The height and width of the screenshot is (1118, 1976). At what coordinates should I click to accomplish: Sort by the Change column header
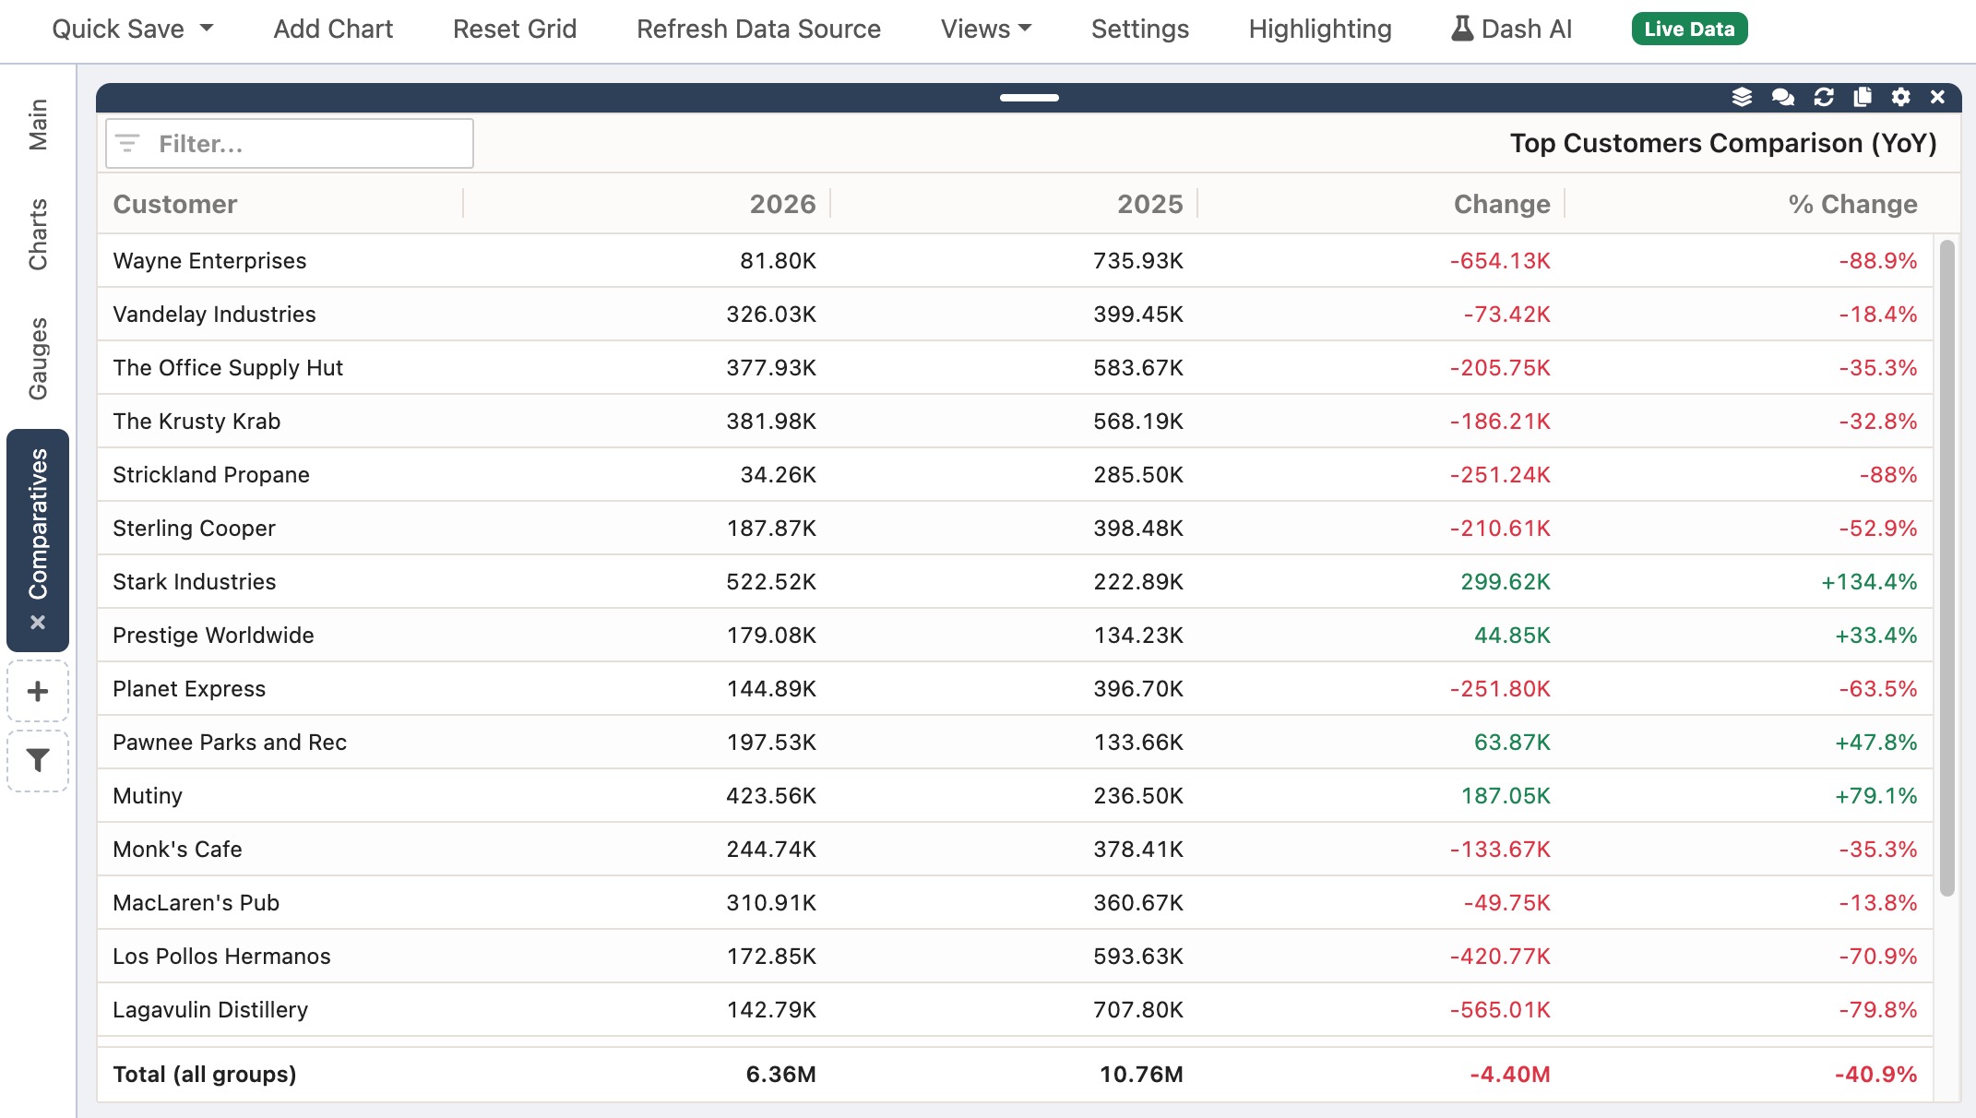(x=1502, y=204)
